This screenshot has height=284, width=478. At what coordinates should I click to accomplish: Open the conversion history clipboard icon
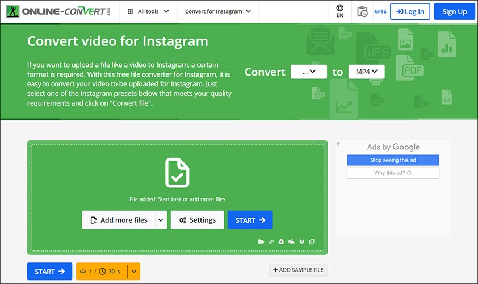tap(362, 11)
